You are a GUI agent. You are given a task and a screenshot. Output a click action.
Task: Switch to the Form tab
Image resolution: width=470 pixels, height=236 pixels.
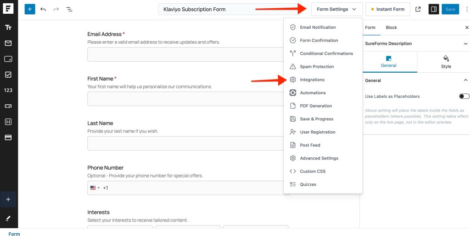(370, 27)
